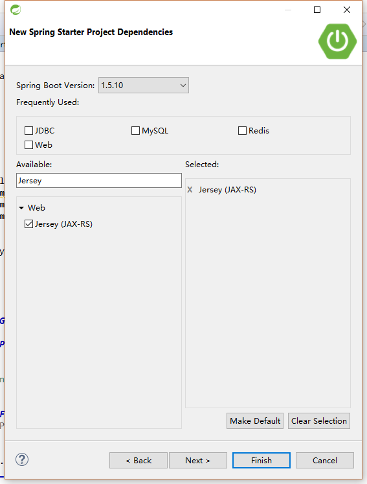Go to previous page with Back button
The image size is (367, 484).
tap(139, 460)
